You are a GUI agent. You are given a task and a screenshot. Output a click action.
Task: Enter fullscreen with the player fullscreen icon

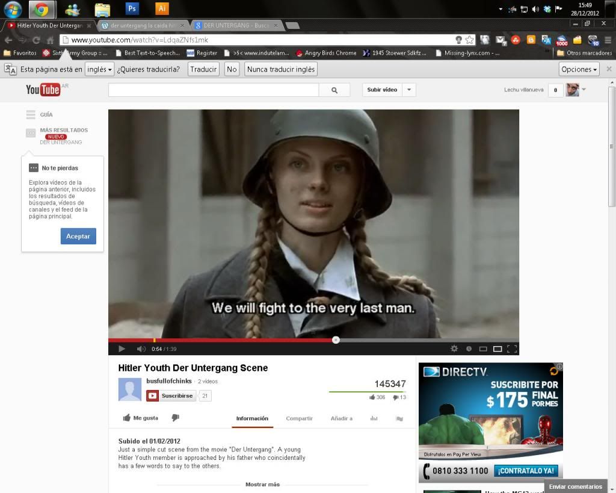(512, 349)
